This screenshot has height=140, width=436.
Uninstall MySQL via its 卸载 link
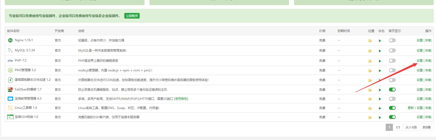[428, 51]
